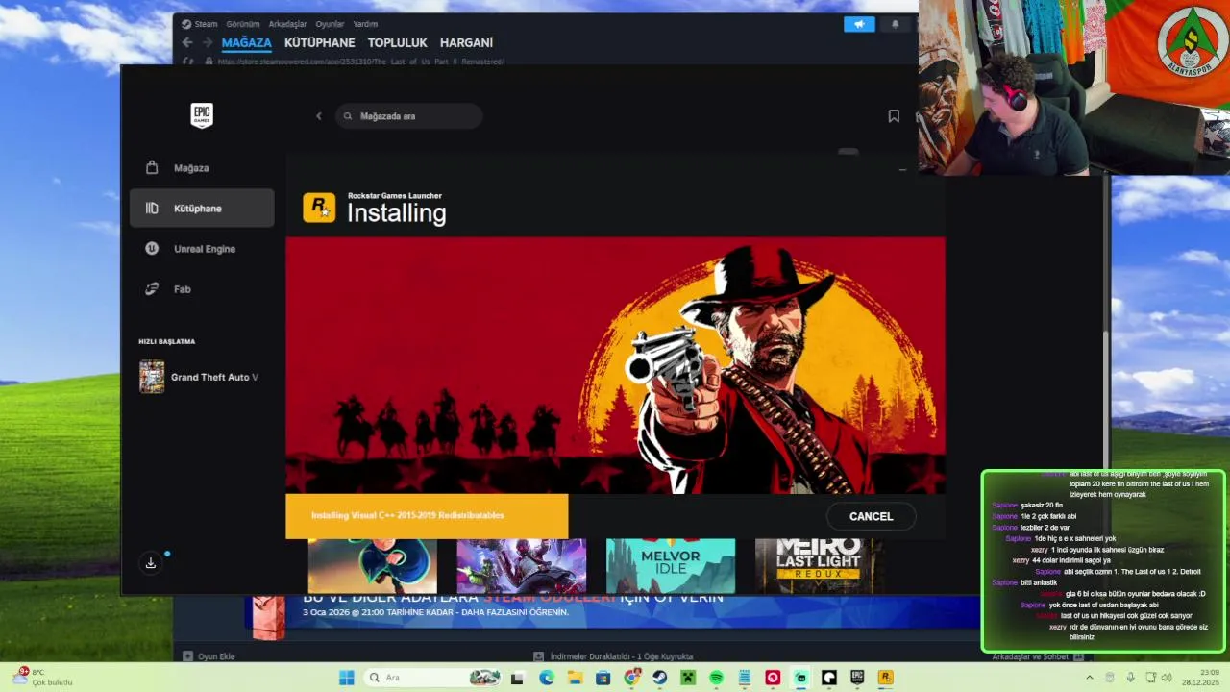This screenshot has width=1230, height=692.
Task: Click the Epic Games logo in sidebar
Action: 201,115
